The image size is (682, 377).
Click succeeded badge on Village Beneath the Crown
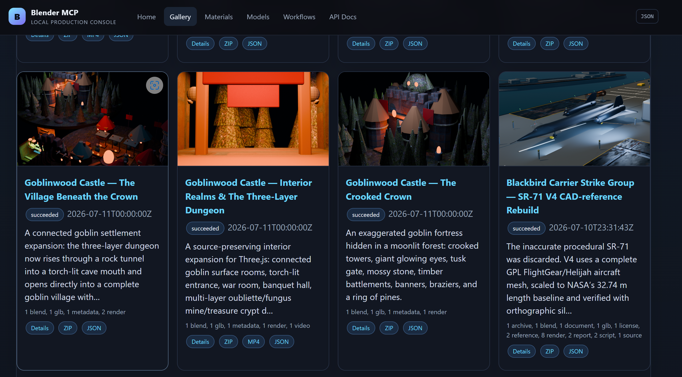coord(45,215)
